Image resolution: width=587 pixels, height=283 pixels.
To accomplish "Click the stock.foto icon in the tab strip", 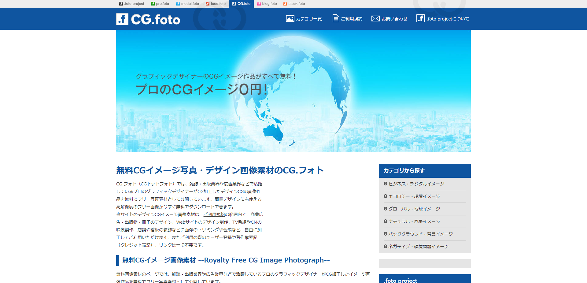I will pyautogui.click(x=285, y=4).
